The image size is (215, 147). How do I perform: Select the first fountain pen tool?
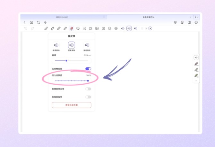(x=46, y=28)
